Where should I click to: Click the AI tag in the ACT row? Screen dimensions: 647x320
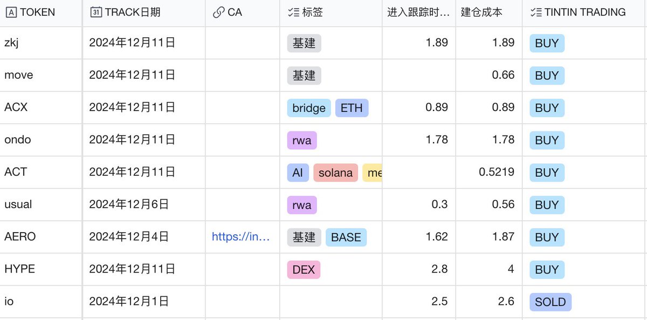(x=298, y=173)
